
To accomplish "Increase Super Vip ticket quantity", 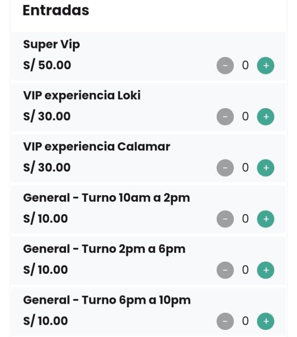I will tap(265, 66).
